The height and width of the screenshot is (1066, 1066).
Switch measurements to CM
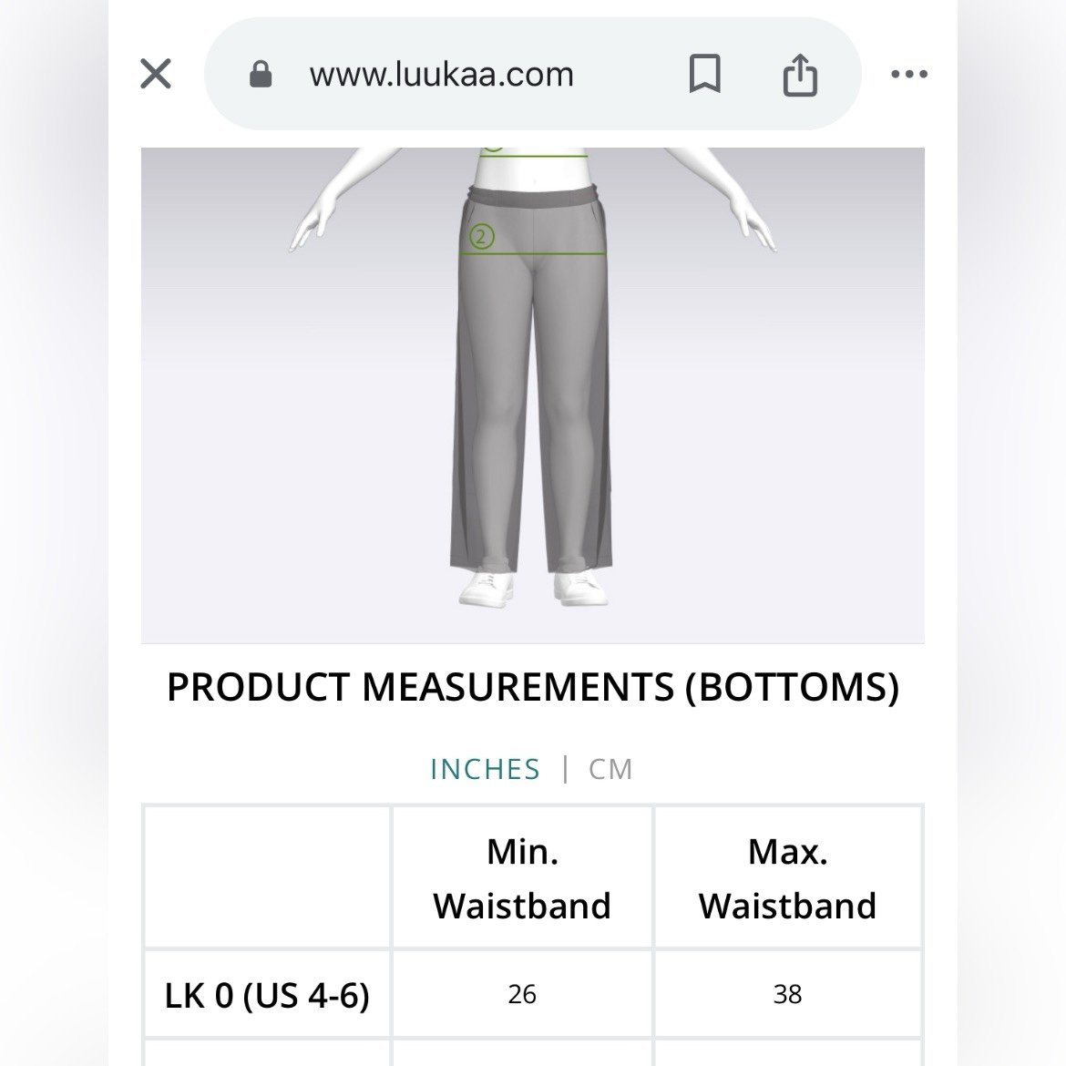click(x=610, y=769)
